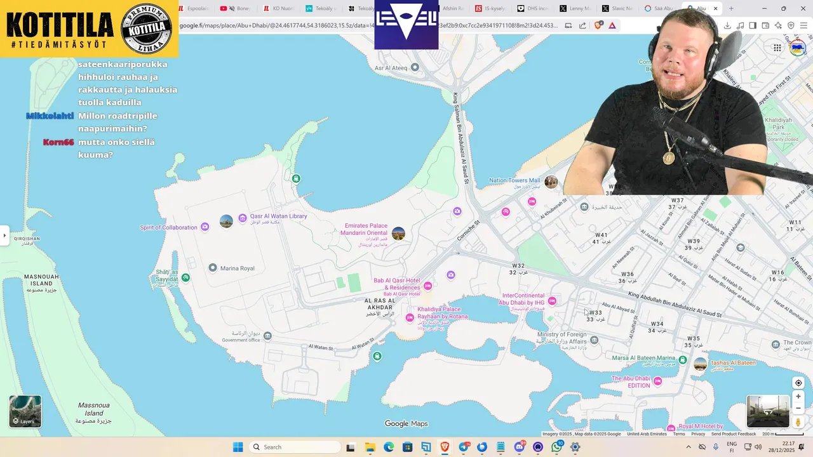
Task: Open the browser downloads icon
Action: pyautogui.click(x=727, y=25)
